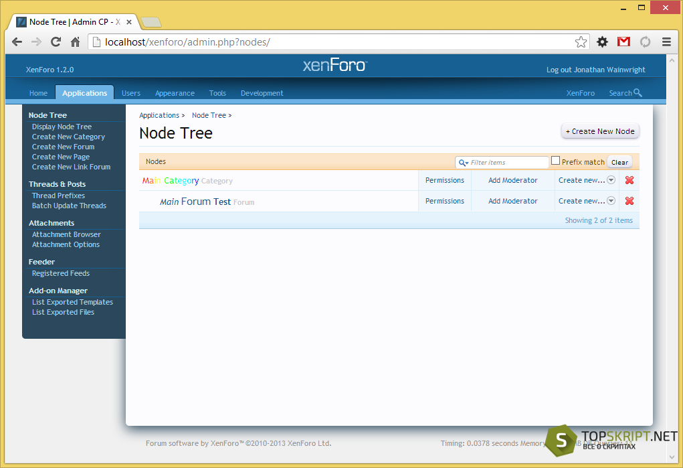Expand Create new dropdown for Main Forum Test
The image size is (683, 468).
click(611, 201)
